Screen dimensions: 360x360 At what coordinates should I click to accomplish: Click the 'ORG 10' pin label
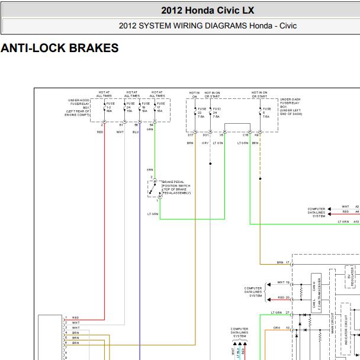tap(281, 327)
